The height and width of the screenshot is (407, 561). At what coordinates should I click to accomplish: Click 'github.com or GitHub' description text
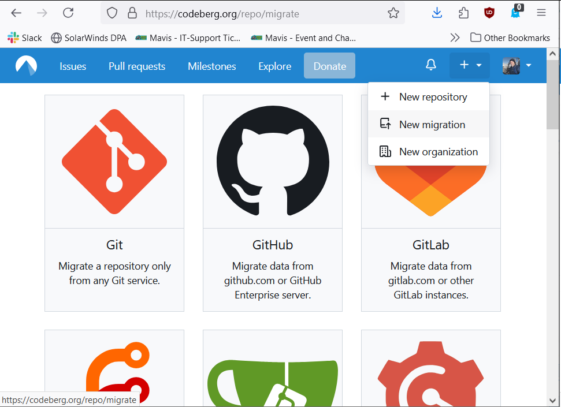pyautogui.click(x=273, y=281)
